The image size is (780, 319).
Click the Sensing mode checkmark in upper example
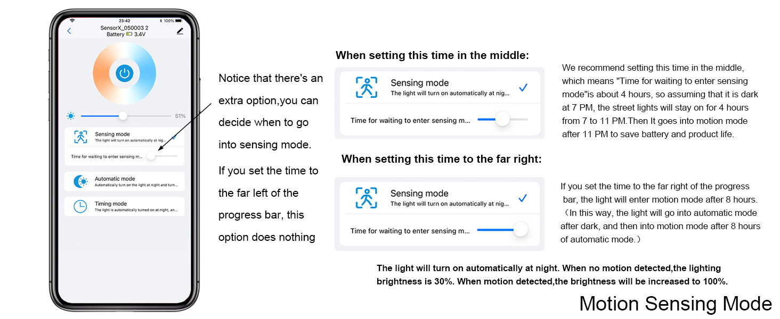pos(523,88)
